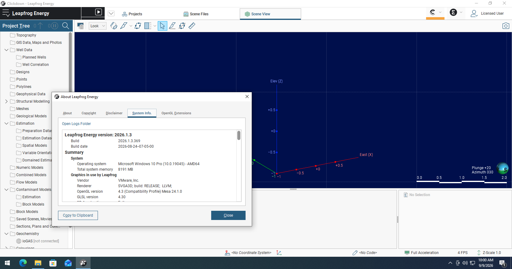
Task: Open Outlook from taskbar
Action: coord(68,263)
